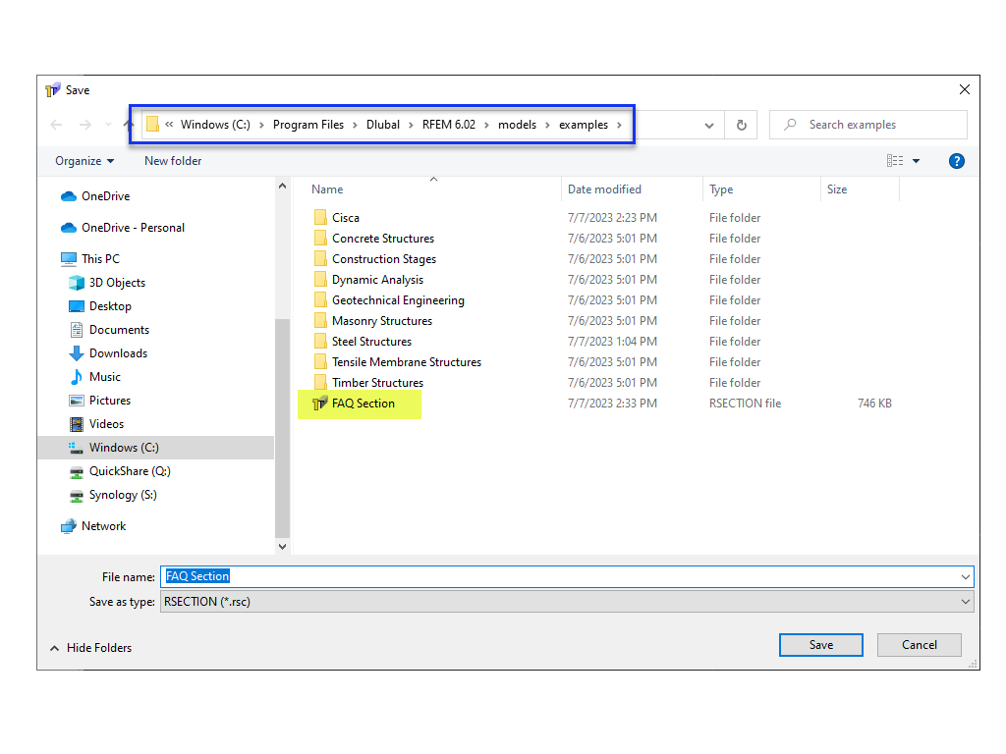Click the folder icon in the address bar

point(152,125)
